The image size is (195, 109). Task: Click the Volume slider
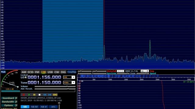coord(55,86)
